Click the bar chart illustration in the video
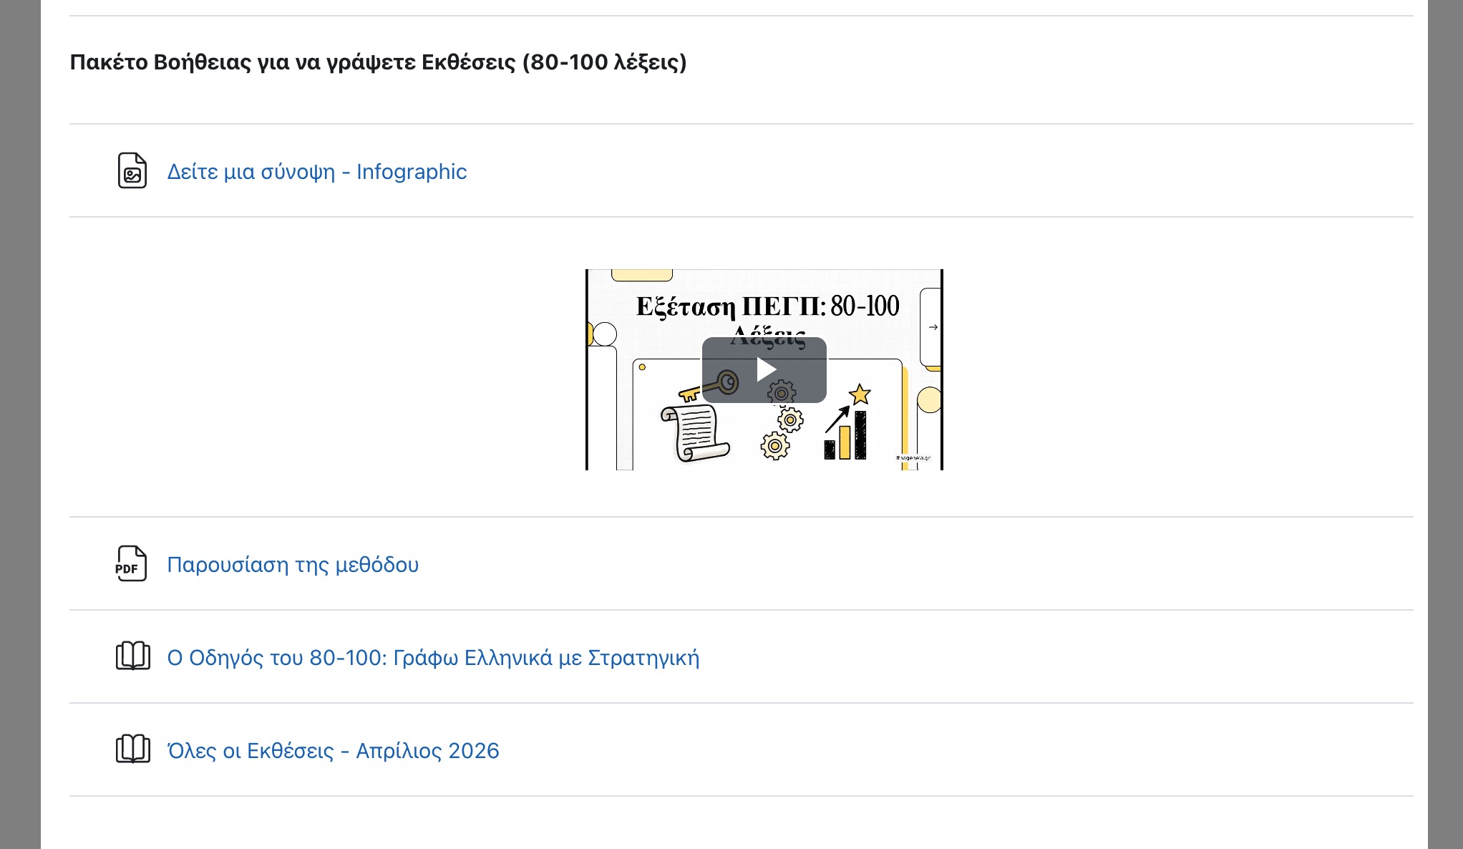Image resolution: width=1463 pixels, height=849 pixels. (x=846, y=437)
